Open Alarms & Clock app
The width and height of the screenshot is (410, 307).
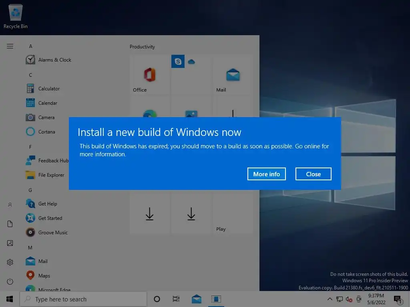click(48, 60)
